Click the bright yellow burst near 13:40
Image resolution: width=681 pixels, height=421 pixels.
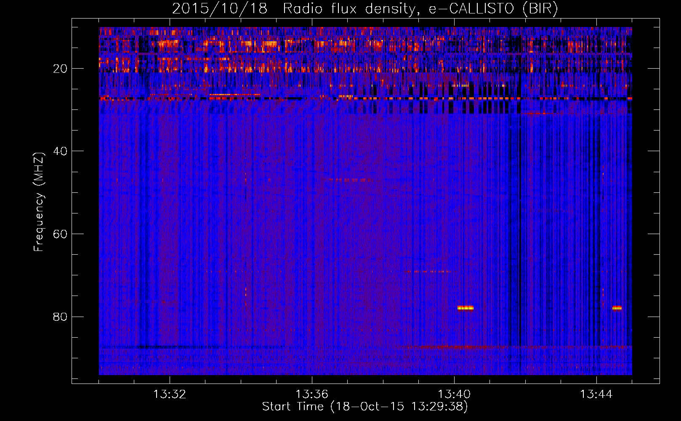click(466, 308)
